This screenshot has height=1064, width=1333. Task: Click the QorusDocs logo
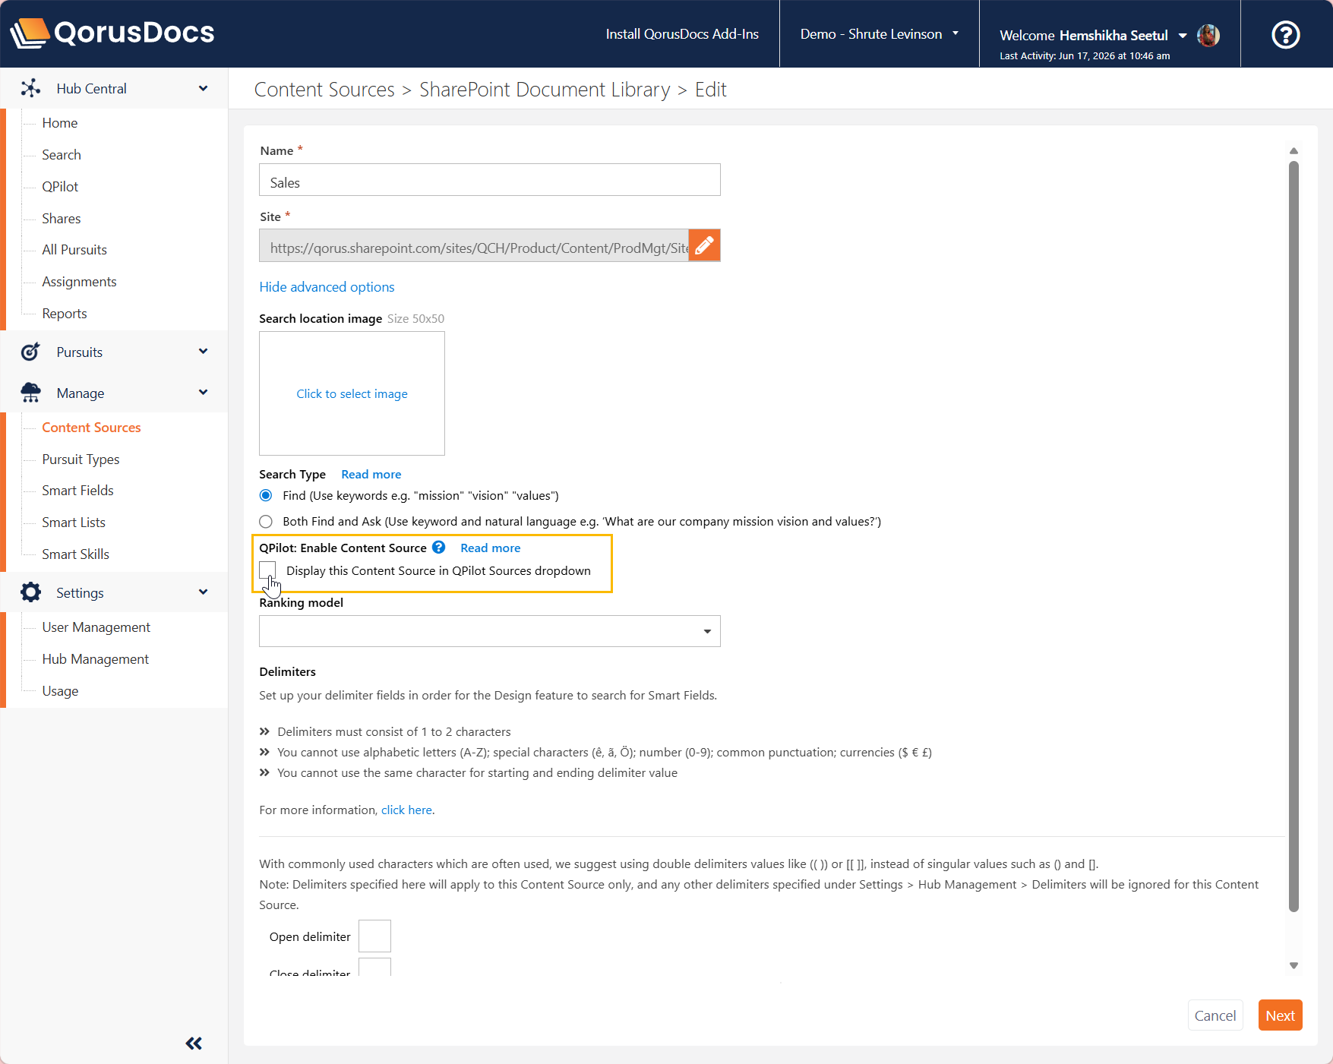pyautogui.click(x=112, y=33)
